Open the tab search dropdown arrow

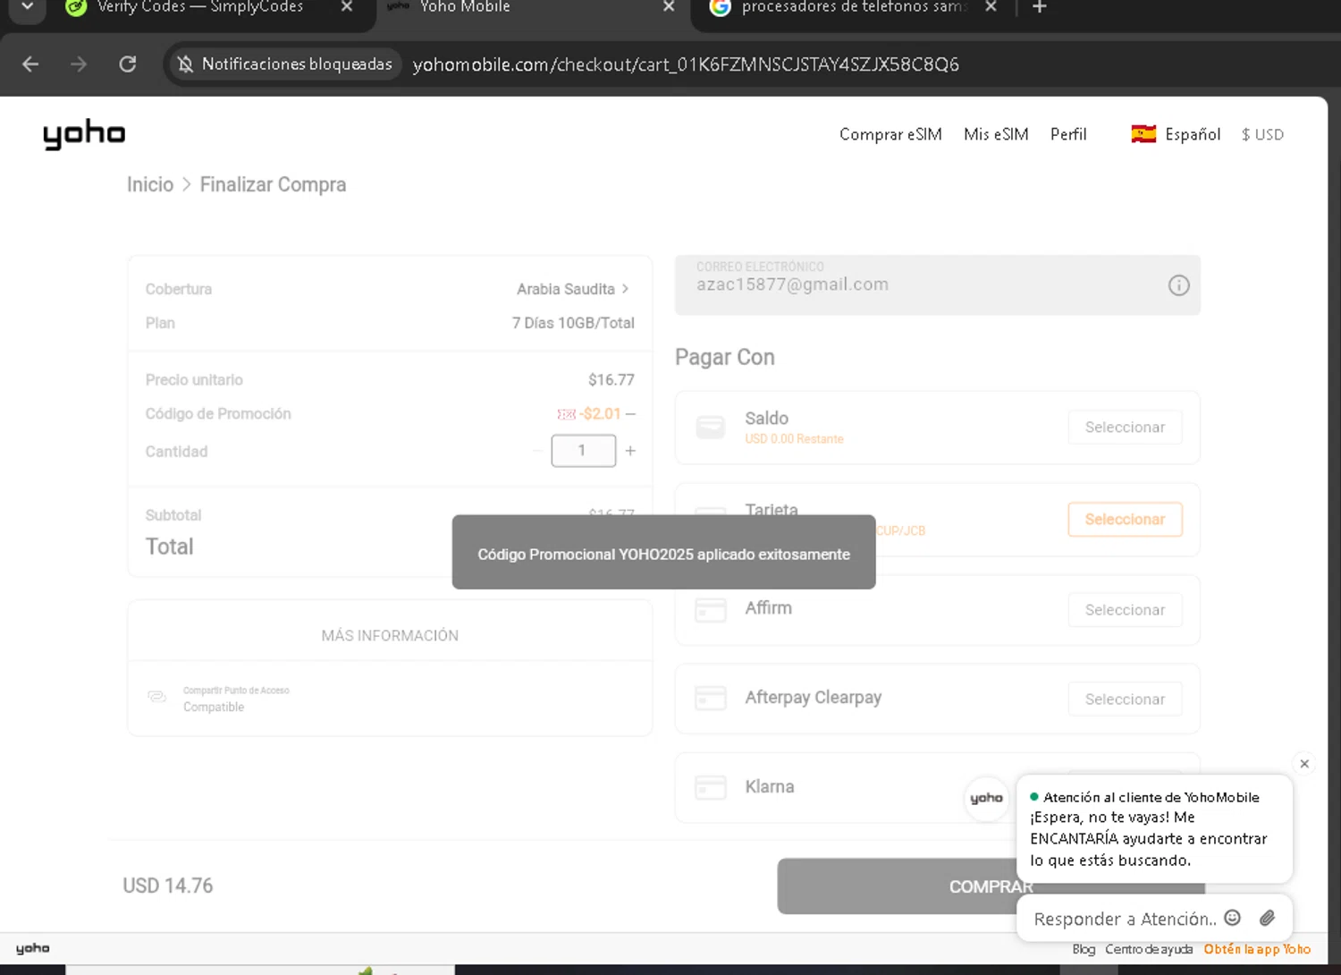point(28,7)
